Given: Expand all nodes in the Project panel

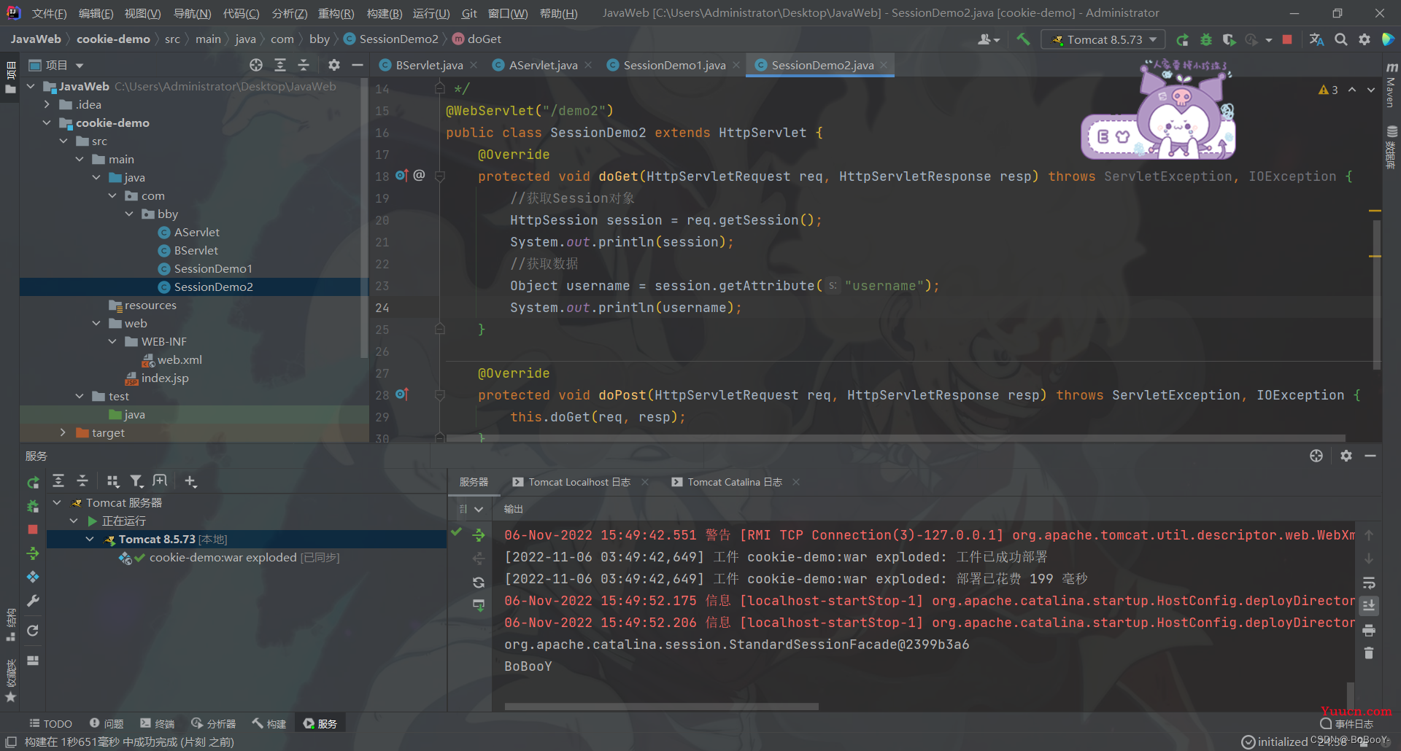Looking at the screenshot, I should (280, 65).
